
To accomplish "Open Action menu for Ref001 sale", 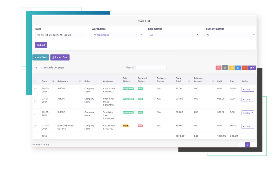I will pos(248,99).
